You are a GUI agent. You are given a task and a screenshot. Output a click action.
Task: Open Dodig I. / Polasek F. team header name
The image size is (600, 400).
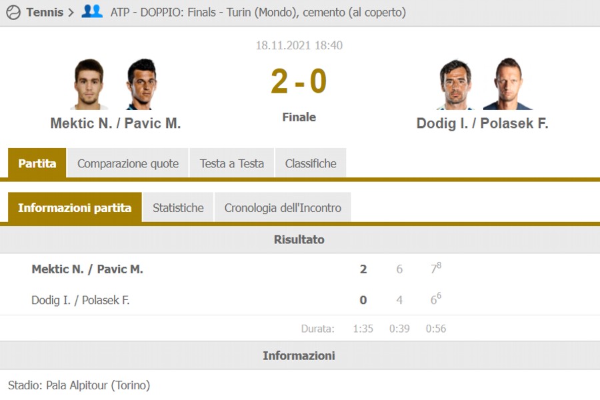click(x=482, y=123)
